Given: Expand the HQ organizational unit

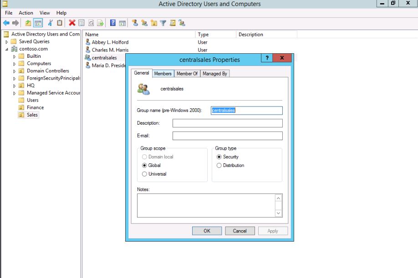Looking at the screenshot, I should pos(15,86).
